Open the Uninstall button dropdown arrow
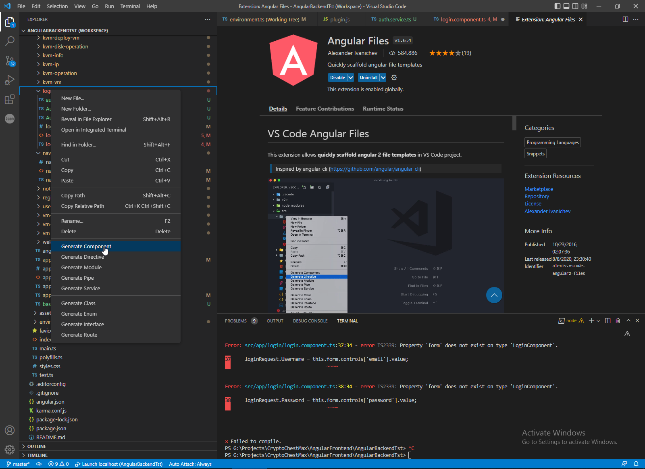The width and height of the screenshot is (645, 469). click(383, 77)
